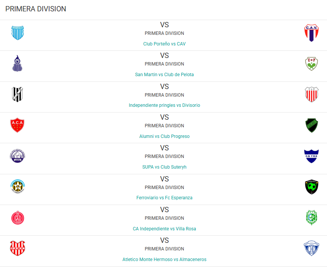Open the Club Porteño vs CAV link
The width and height of the screenshot is (327, 269).
tap(164, 44)
